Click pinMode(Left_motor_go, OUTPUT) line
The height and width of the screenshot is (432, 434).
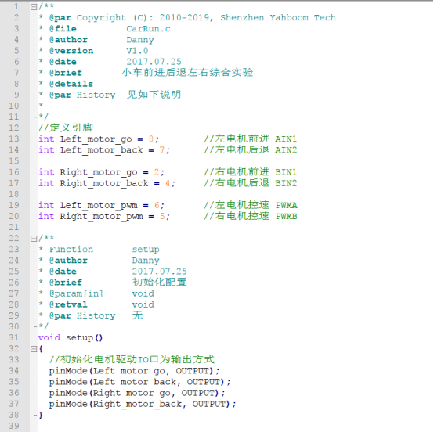coord(135,371)
